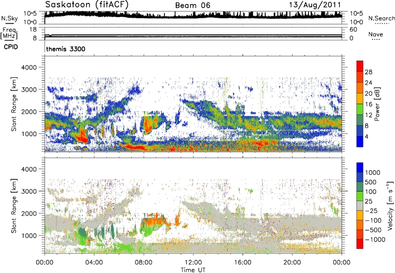Click the power colorbar value 28

click(x=368, y=72)
